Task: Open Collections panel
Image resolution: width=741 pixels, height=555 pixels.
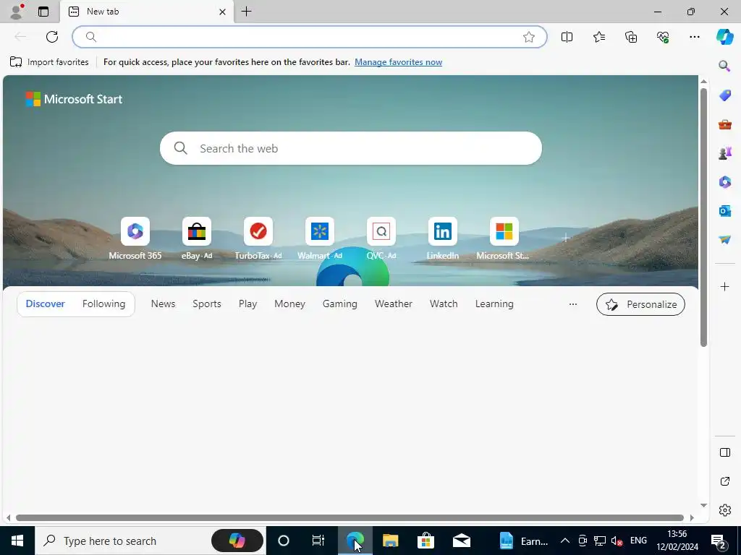Action: point(631,37)
